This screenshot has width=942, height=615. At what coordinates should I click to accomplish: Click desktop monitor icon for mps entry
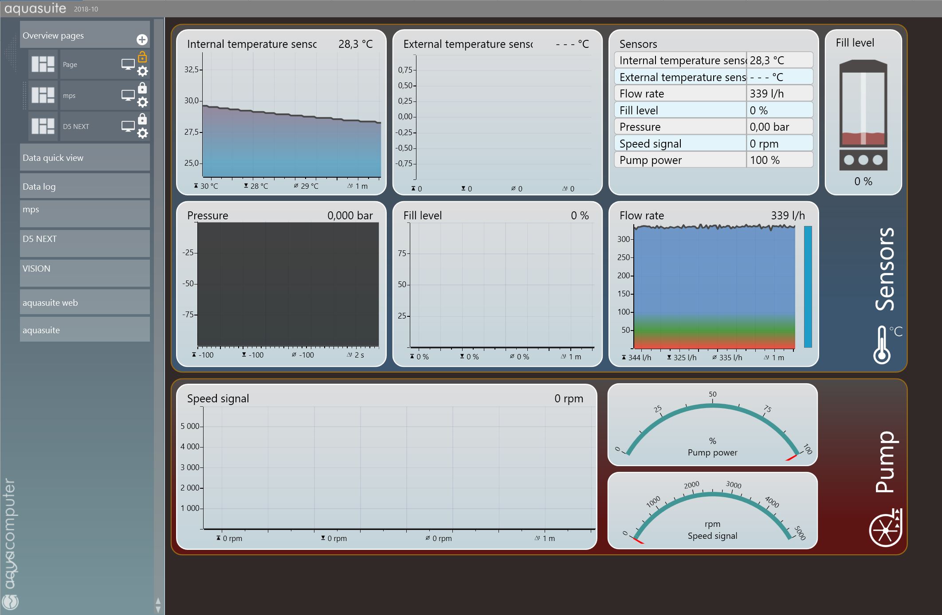coord(128,95)
